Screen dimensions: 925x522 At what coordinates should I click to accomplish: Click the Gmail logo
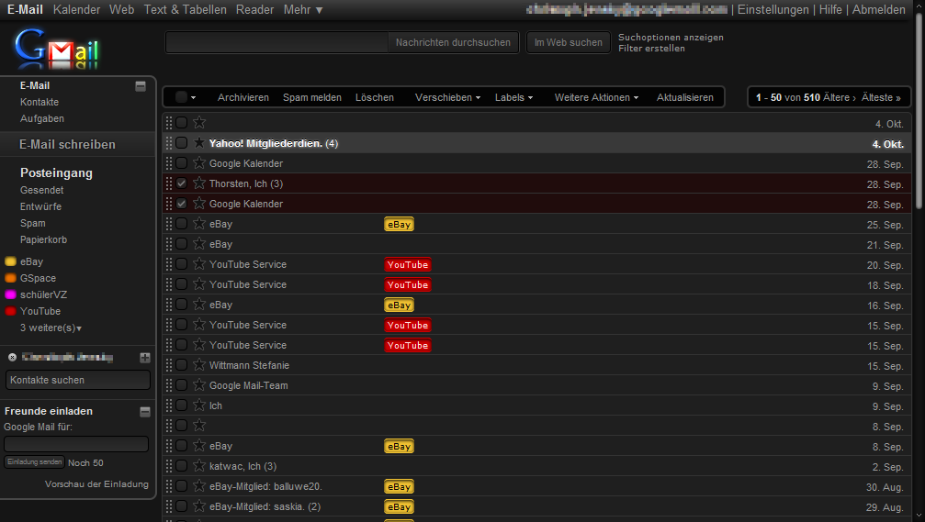(57, 50)
